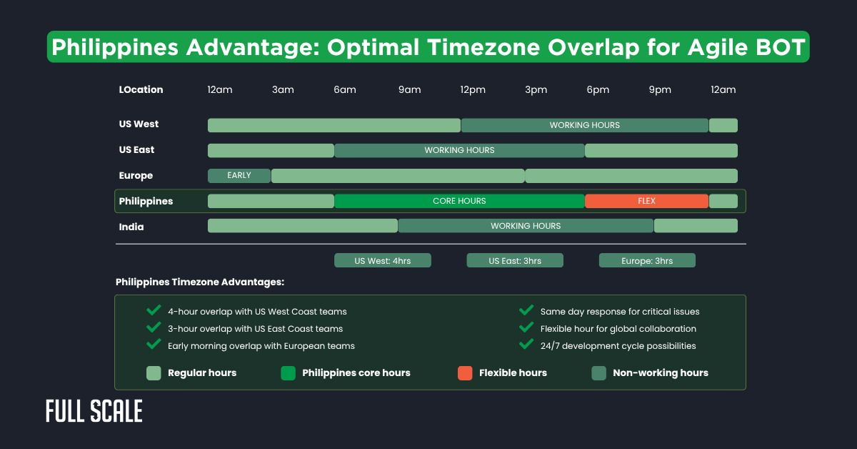The height and width of the screenshot is (449, 857).
Task: Click the orange FLEX hours color block
Action: coord(646,201)
